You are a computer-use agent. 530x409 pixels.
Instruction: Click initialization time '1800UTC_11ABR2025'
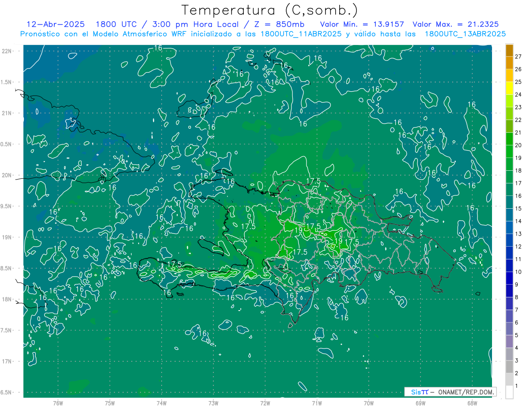click(300, 34)
